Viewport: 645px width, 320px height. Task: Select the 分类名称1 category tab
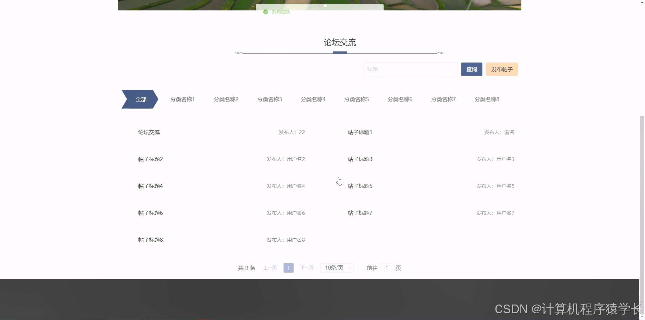182,99
